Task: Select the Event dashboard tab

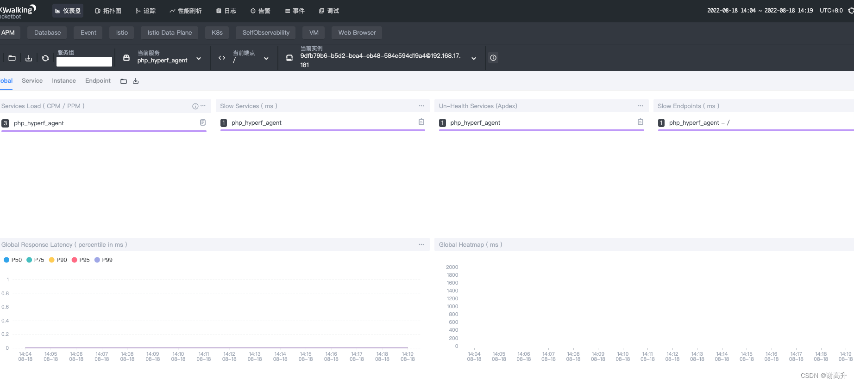Action: [x=88, y=32]
